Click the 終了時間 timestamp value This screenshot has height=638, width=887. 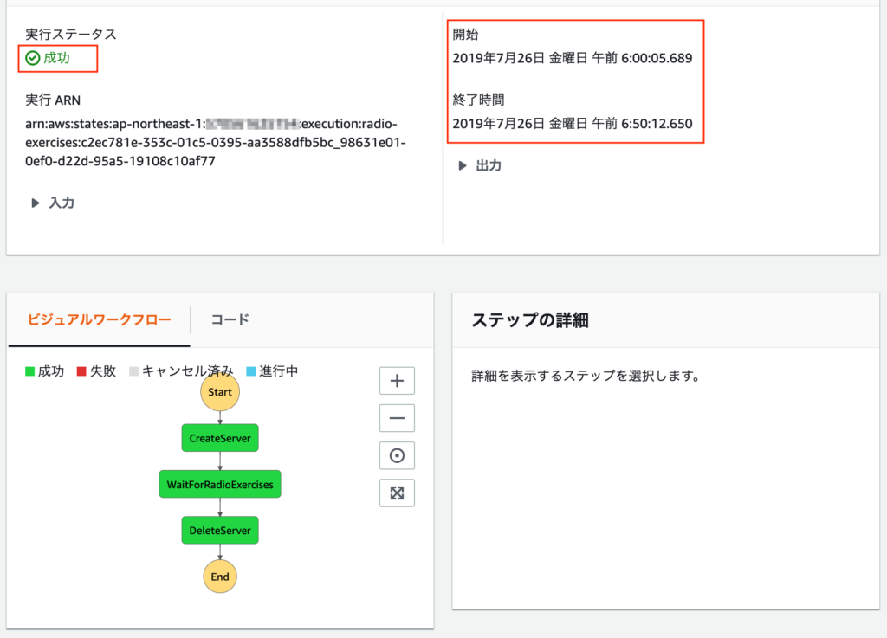tap(572, 123)
